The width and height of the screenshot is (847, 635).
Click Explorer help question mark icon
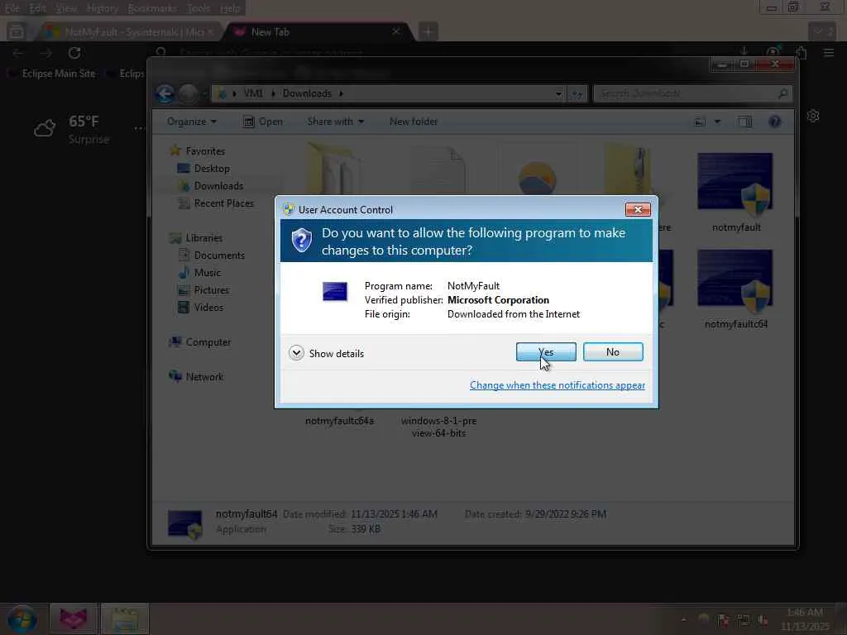coord(774,122)
